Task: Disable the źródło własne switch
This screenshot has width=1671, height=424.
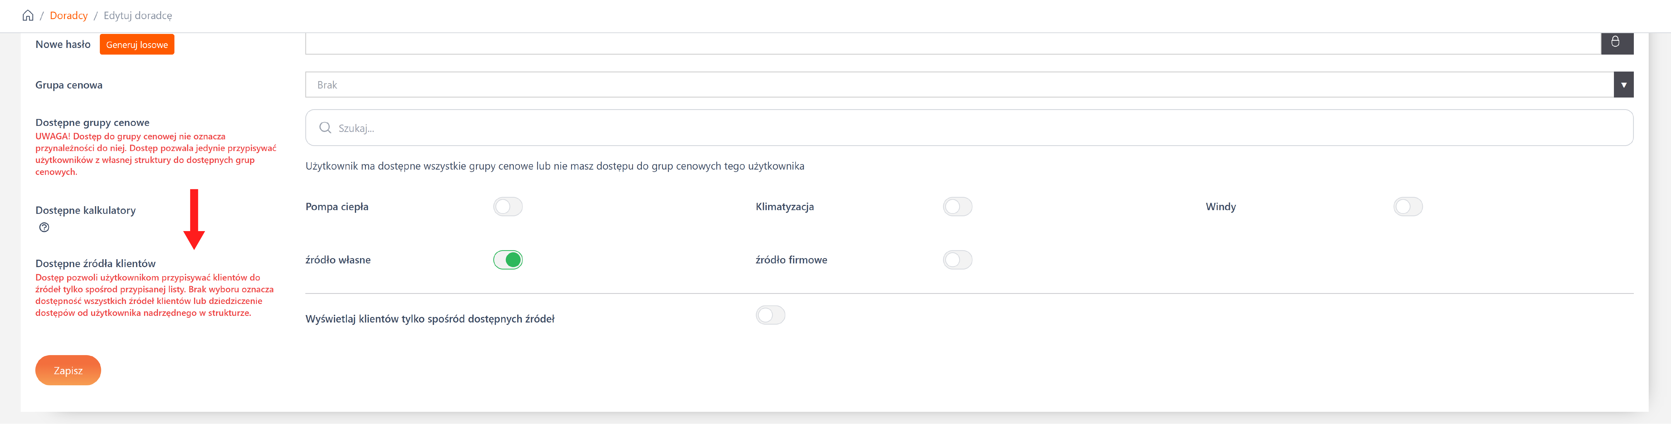Action: click(507, 260)
